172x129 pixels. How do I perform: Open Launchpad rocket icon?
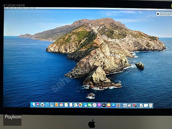click(x=42, y=105)
